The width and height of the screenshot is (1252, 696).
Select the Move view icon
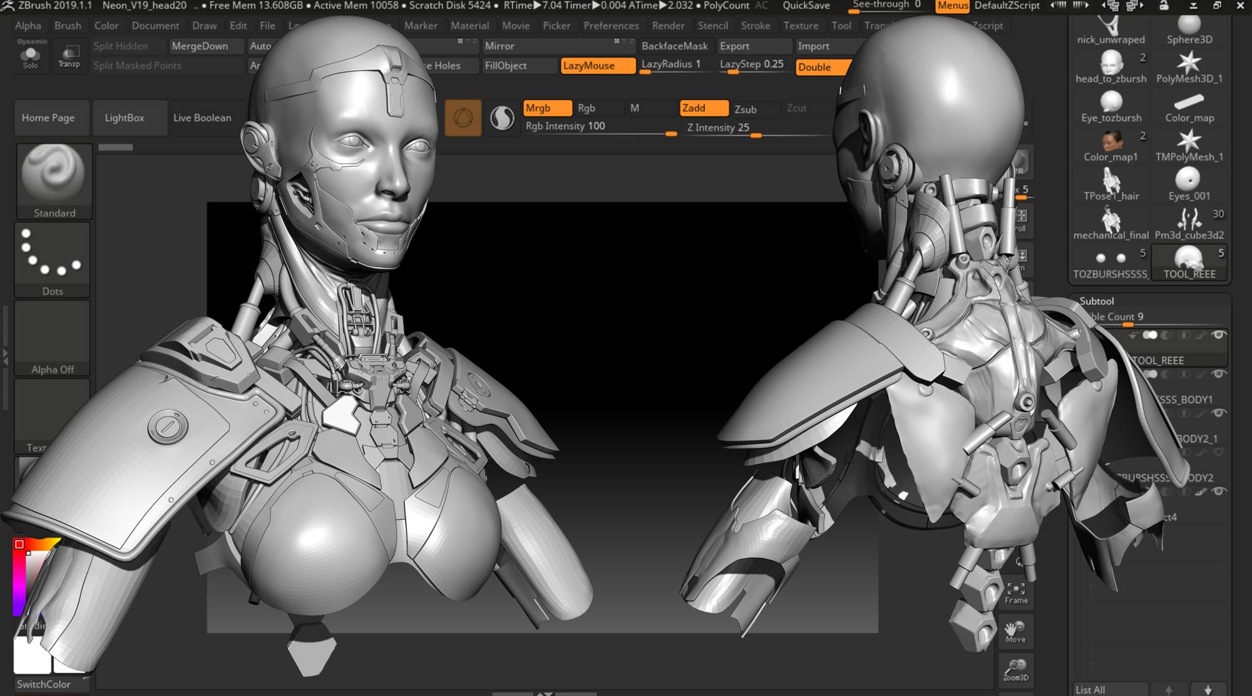1015,632
